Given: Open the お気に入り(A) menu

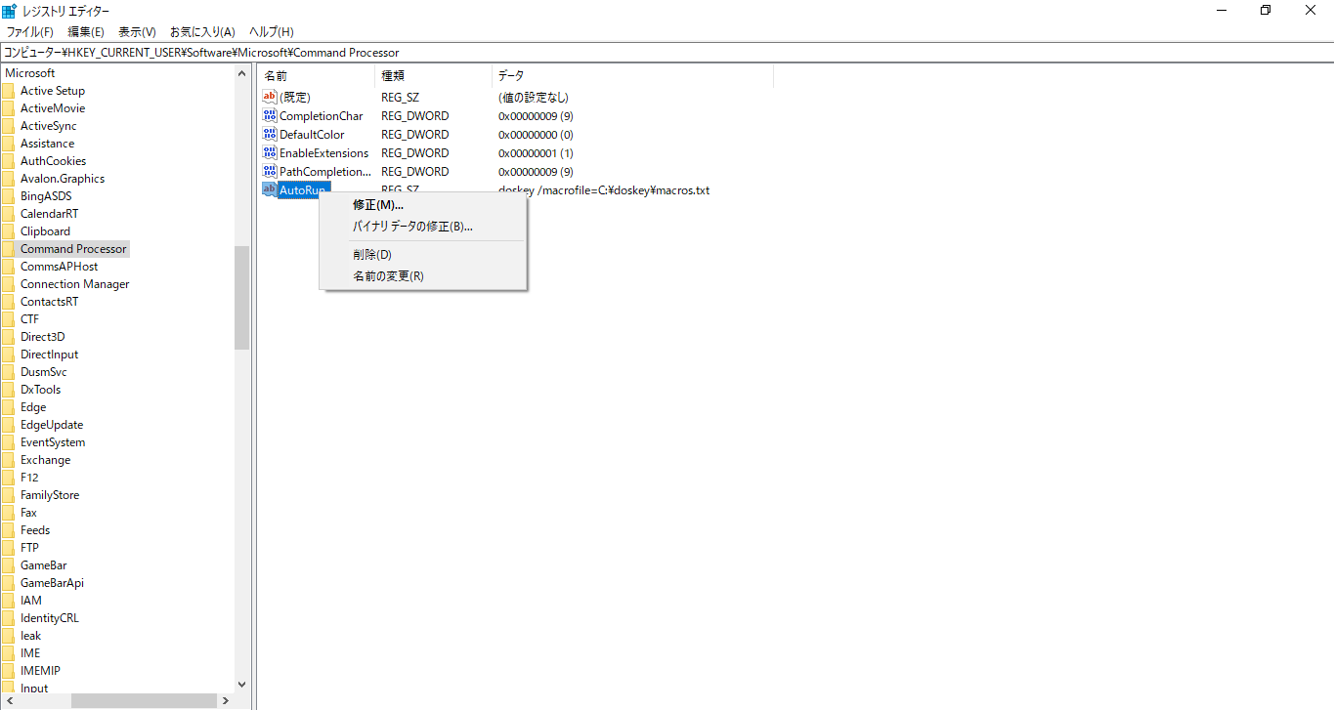Looking at the screenshot, I should coord(202,32).
